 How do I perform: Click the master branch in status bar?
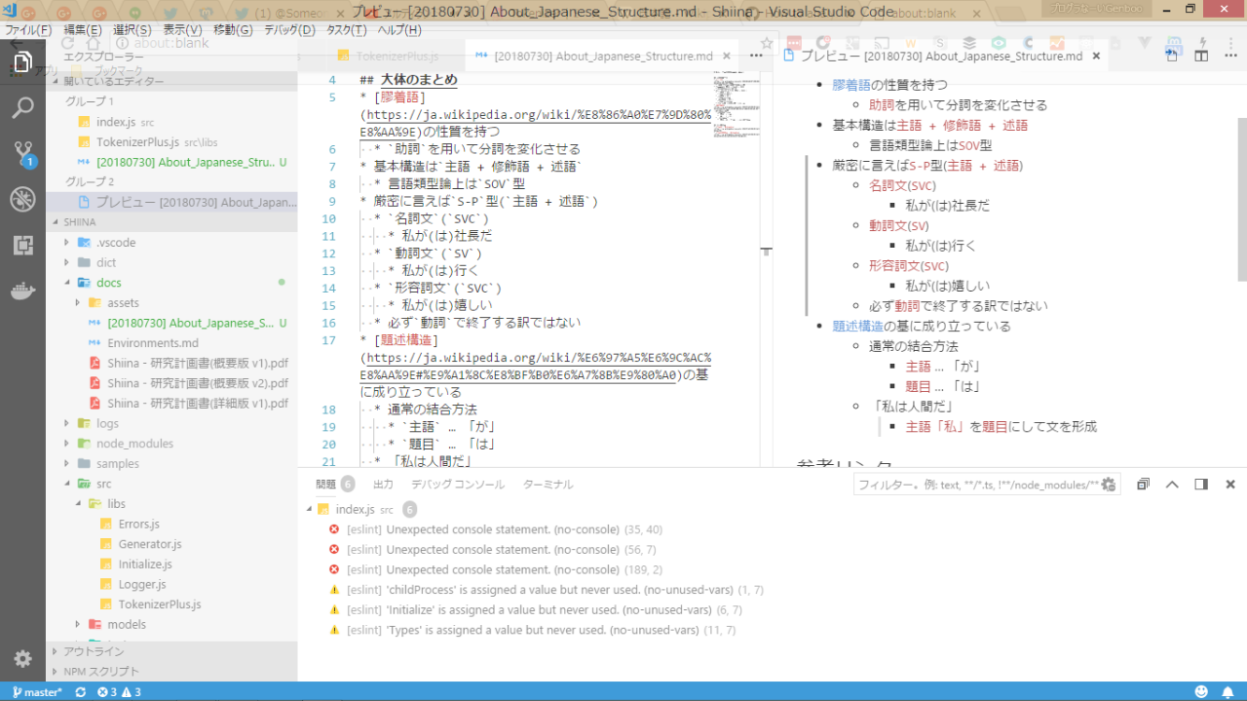38,692
